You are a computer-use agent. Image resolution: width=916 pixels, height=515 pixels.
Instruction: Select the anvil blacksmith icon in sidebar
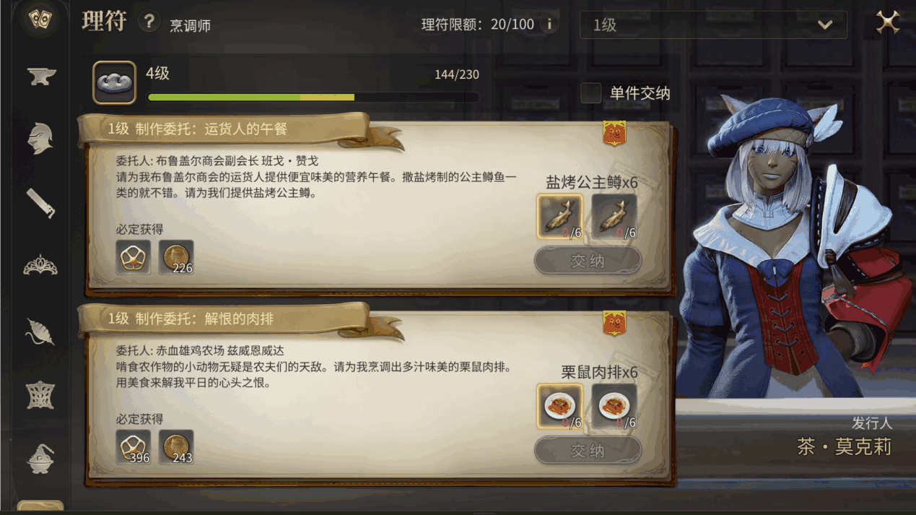[41, 76]
